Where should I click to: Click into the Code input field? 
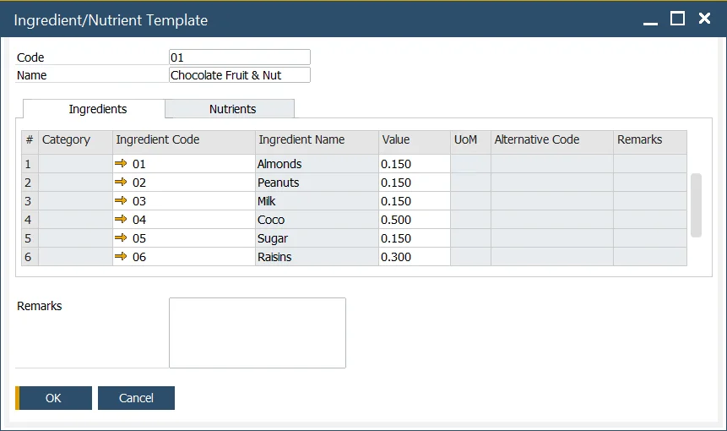tap(239, 57)
